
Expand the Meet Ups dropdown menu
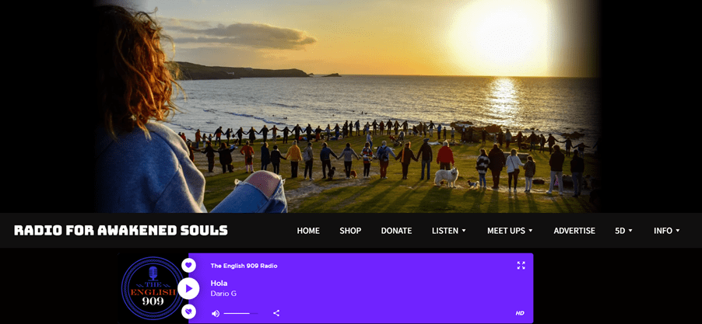tap(510, 231)
